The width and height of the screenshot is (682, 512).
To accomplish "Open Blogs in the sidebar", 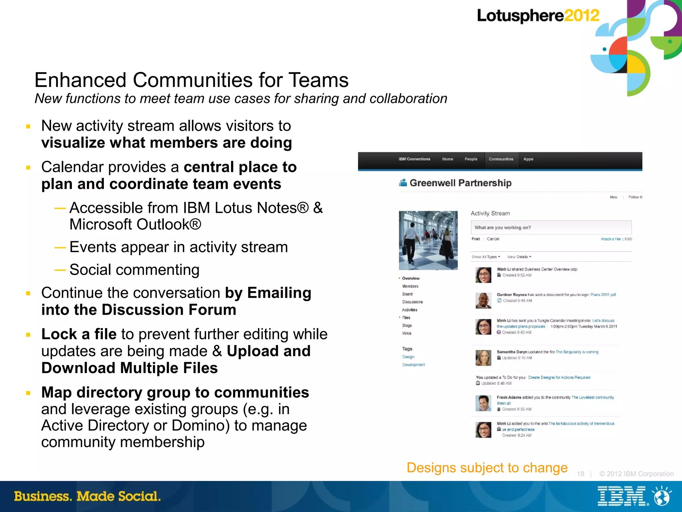I will pos(407,325).
